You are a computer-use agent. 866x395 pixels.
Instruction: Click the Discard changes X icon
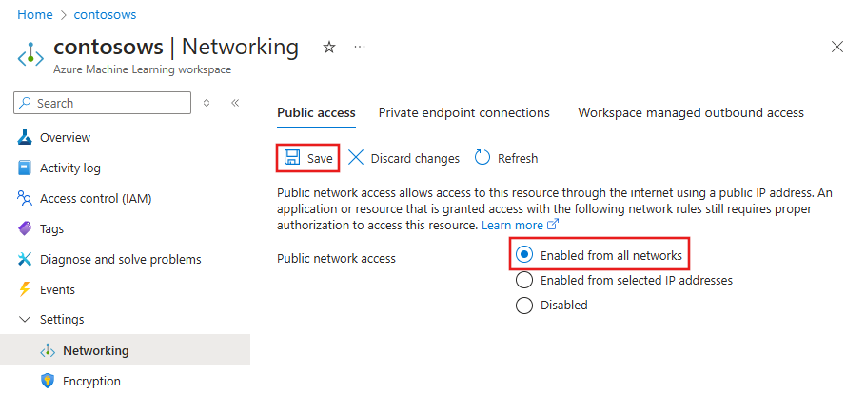(356, 158)
